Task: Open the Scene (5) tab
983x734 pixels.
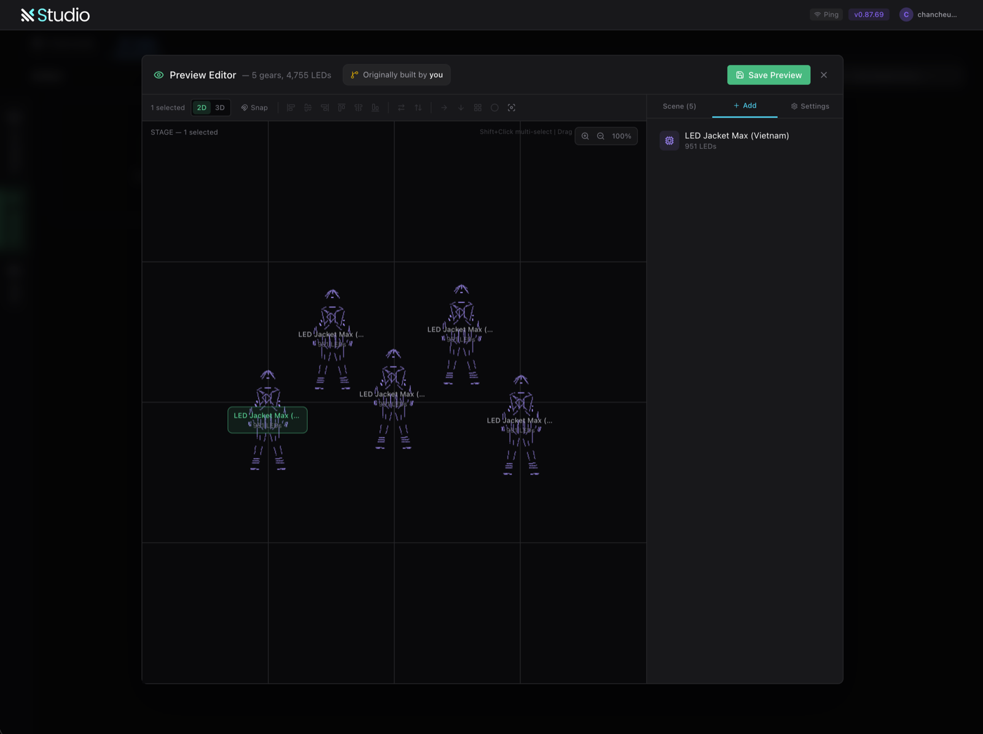Action: [679, 106]
